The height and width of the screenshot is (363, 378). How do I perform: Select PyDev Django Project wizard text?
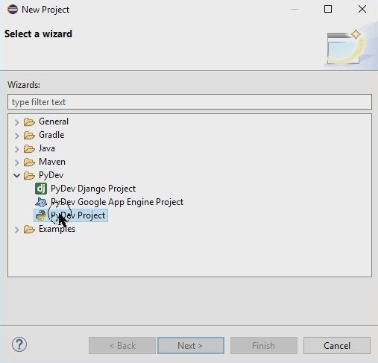(93, 189)
